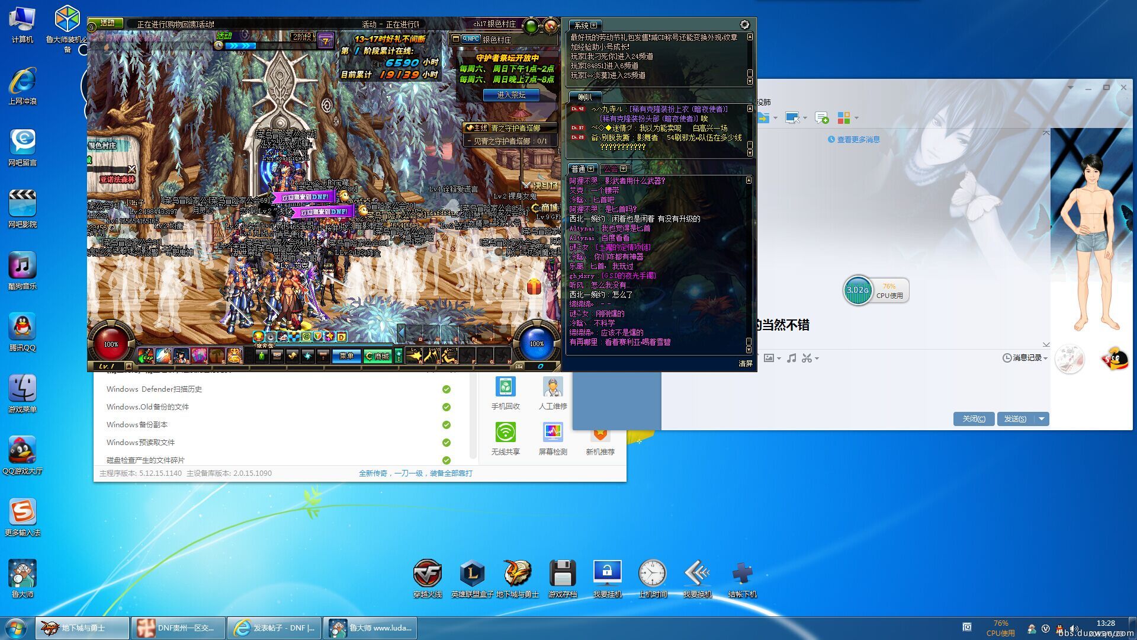Click the skill icon in hotkey slot S
This screenshot has height=640, width=1137.
pos(431,356)
